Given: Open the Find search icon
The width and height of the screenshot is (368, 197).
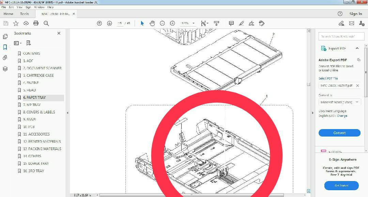Looking at the screenshot, I should tap(46, 23).
